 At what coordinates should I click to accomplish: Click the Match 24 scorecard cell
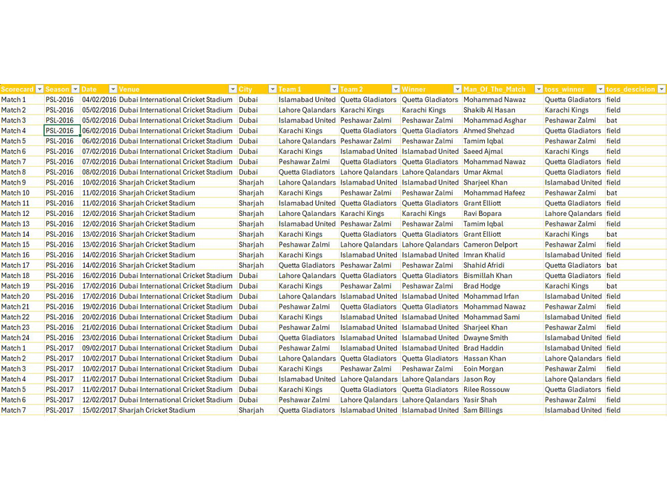[22, 337]
